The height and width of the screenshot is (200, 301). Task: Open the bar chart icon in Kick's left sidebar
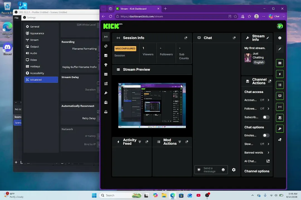pos(106,56)
